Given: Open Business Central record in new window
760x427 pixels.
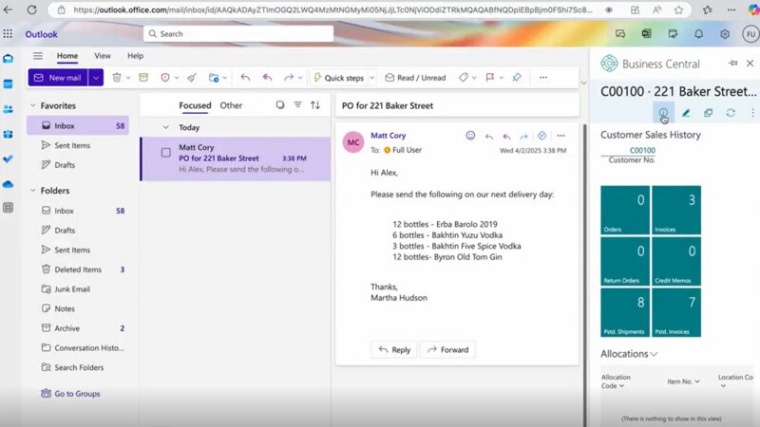Looking at the screenshot, I should (x=708, y=113).
